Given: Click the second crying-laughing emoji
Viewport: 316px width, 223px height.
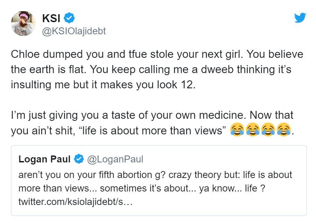Looking at the screenshot, I should click(252, 131).
